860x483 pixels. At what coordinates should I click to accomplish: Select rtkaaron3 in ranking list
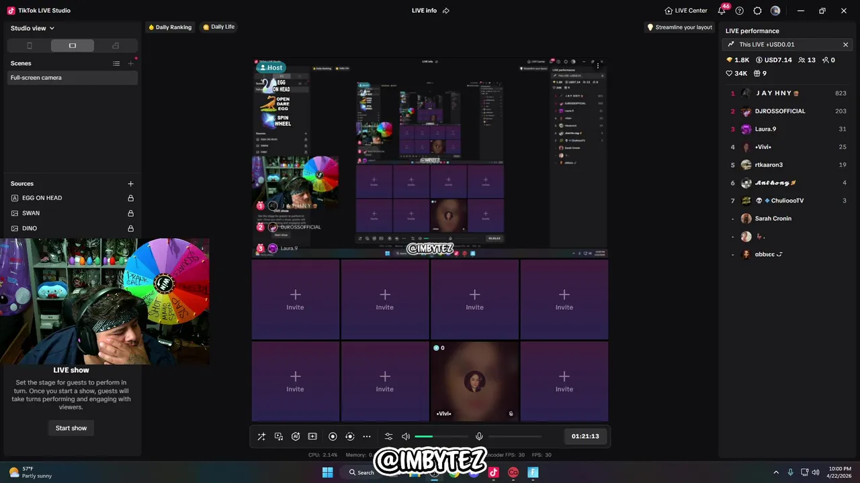[789, 165]
